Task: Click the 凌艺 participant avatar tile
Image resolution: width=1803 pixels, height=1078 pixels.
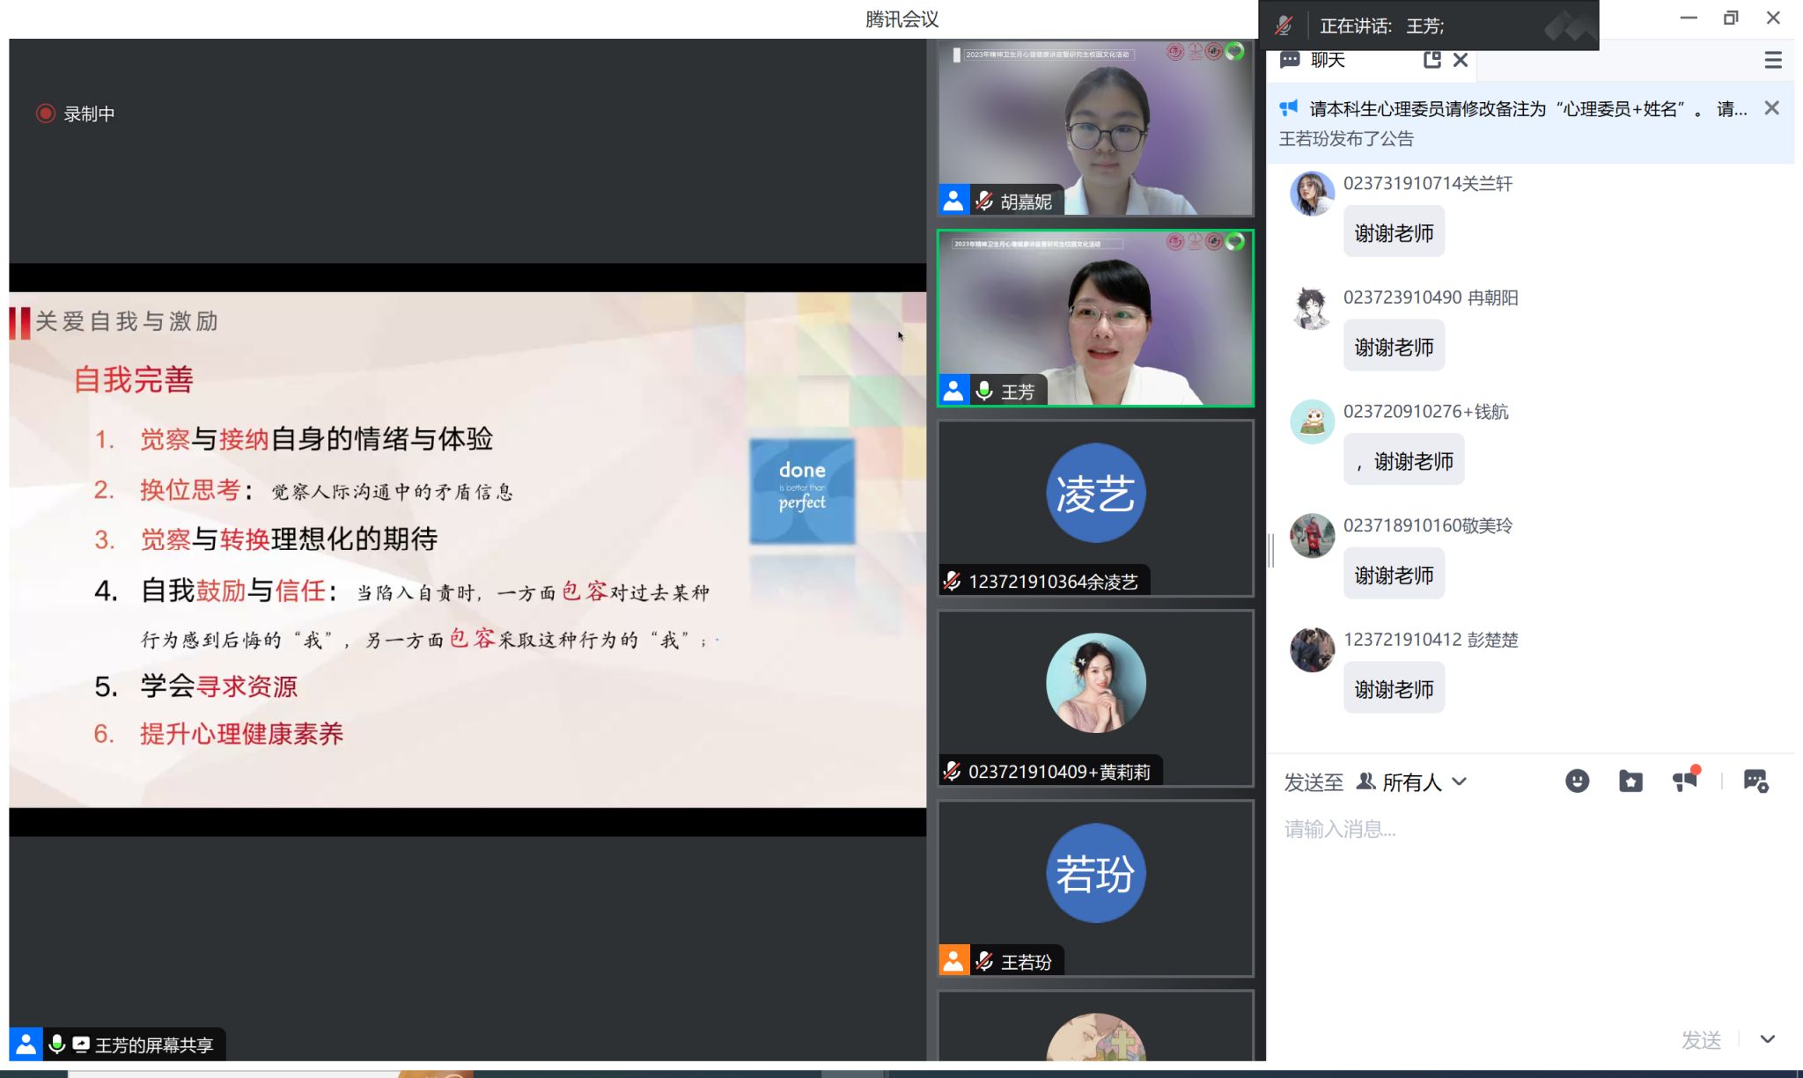Action: (x=1095, y=494)
